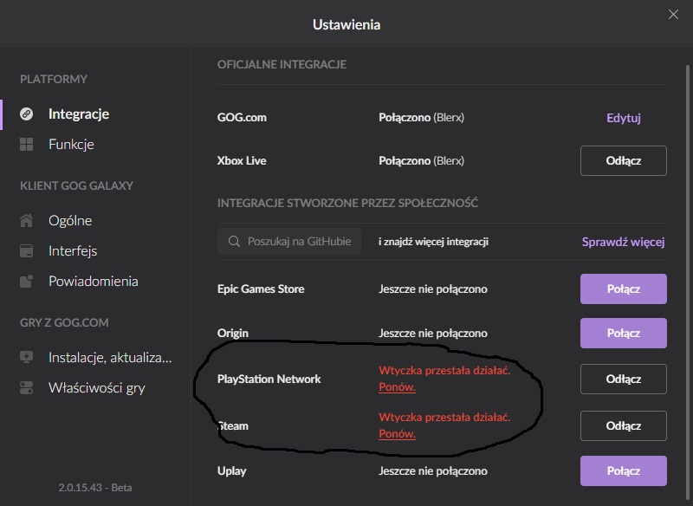
Task: Click the magnifier icon in GitHub search
Action: [234, 241]
